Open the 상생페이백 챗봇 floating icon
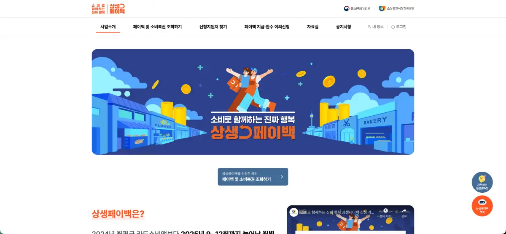Screen dimensions: 506x234 [x=482, y=206]
